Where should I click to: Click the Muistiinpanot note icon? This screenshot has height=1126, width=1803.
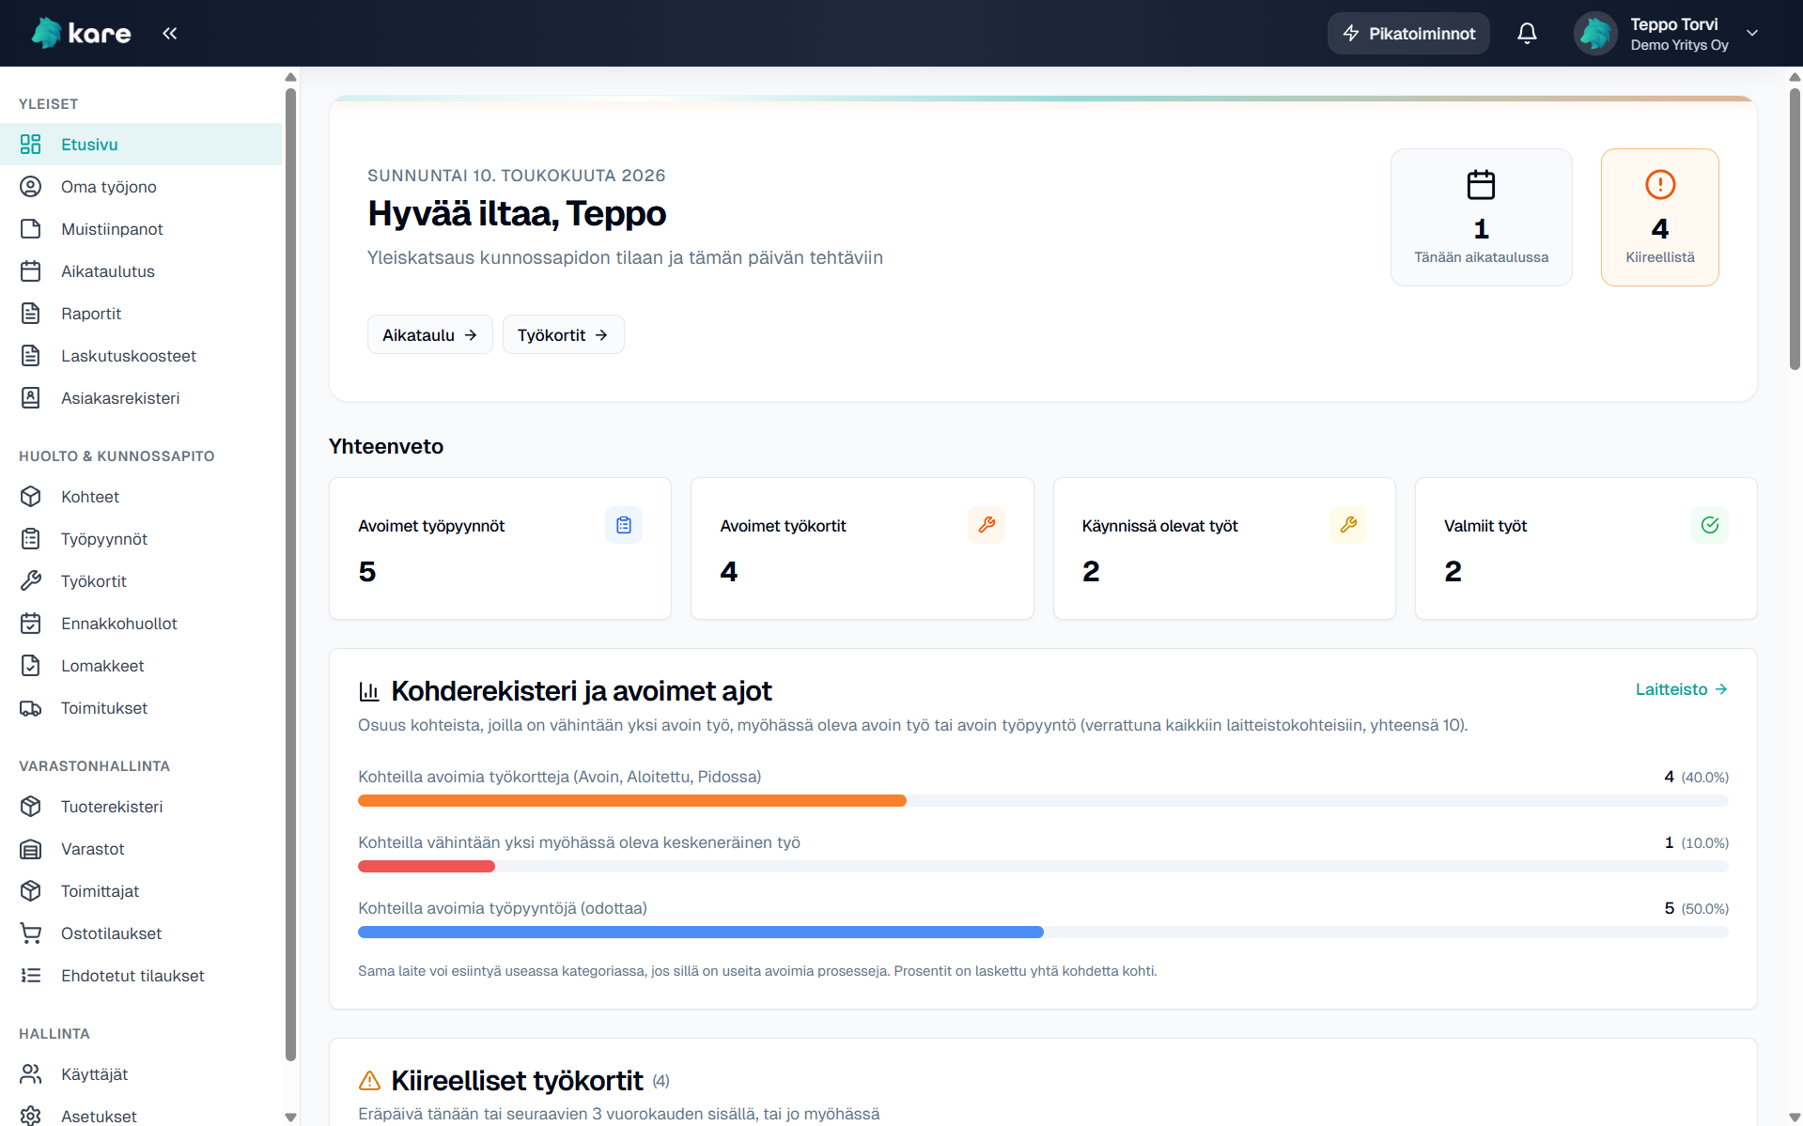[31, 228]
